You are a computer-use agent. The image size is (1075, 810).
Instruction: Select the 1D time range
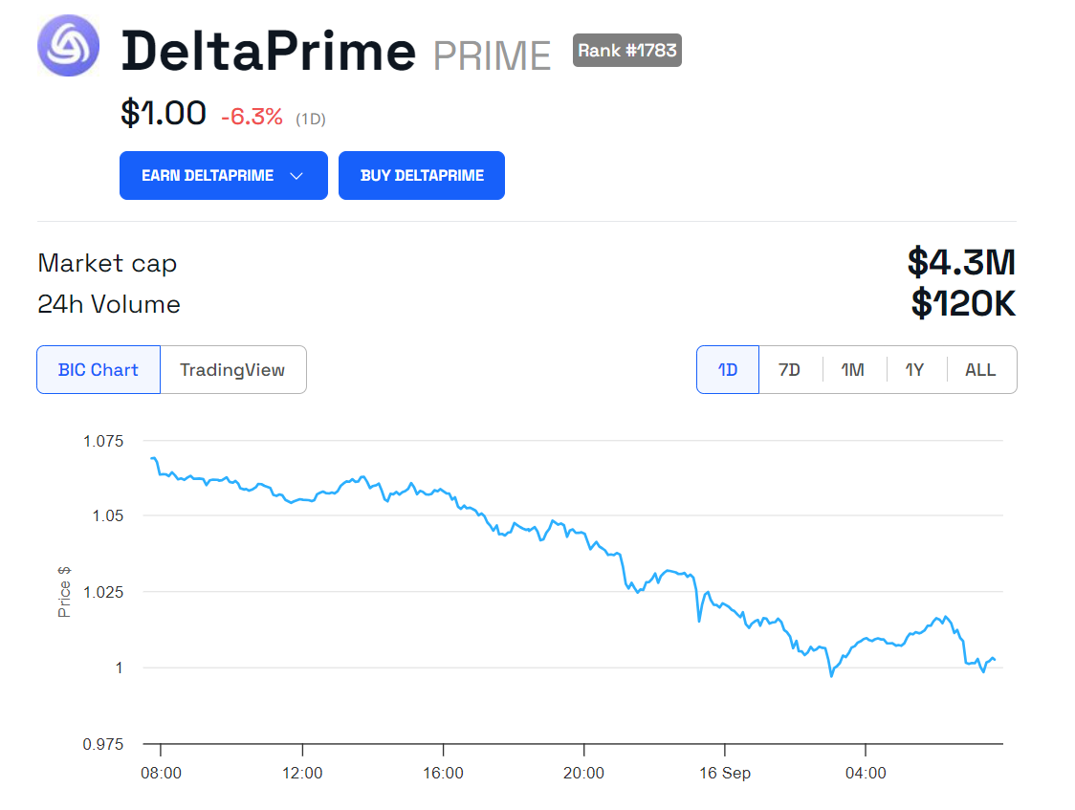[728, 370]
